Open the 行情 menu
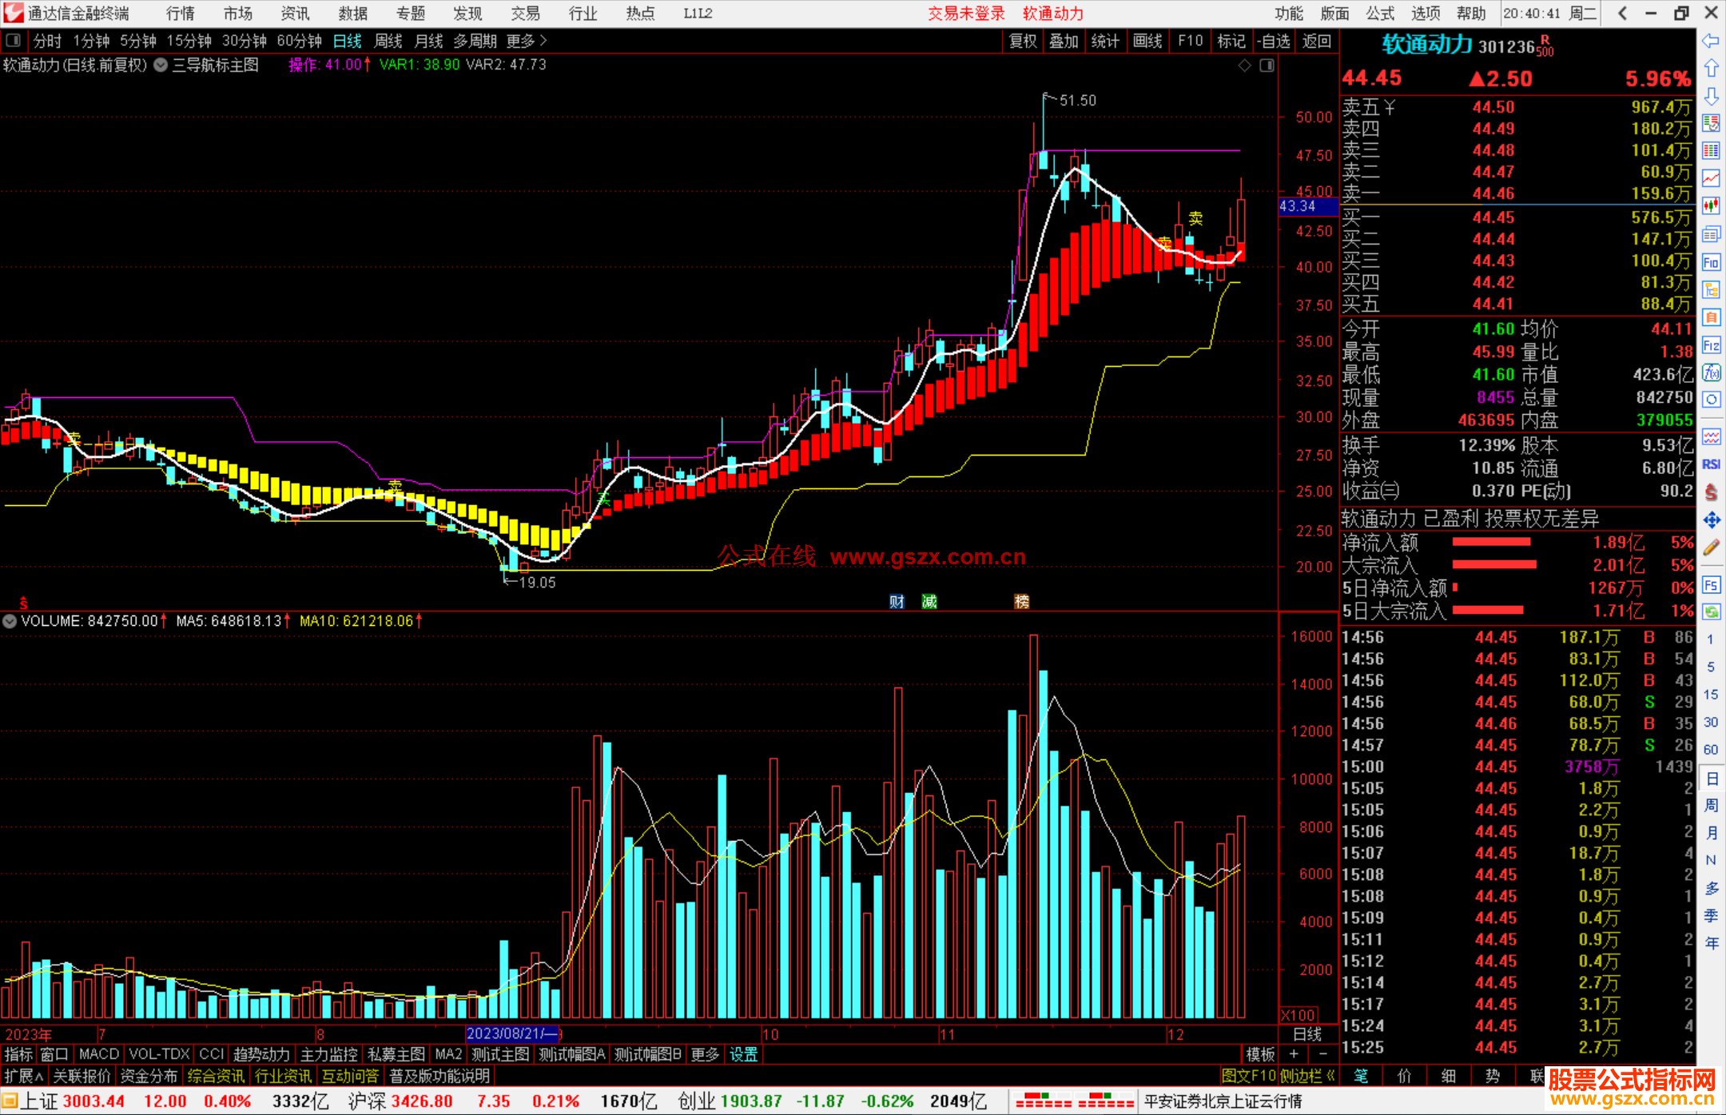 point(181,14)
